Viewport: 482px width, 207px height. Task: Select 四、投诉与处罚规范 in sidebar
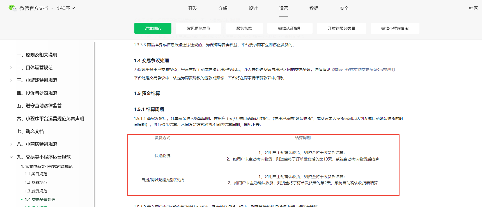(x=37, y=93)
